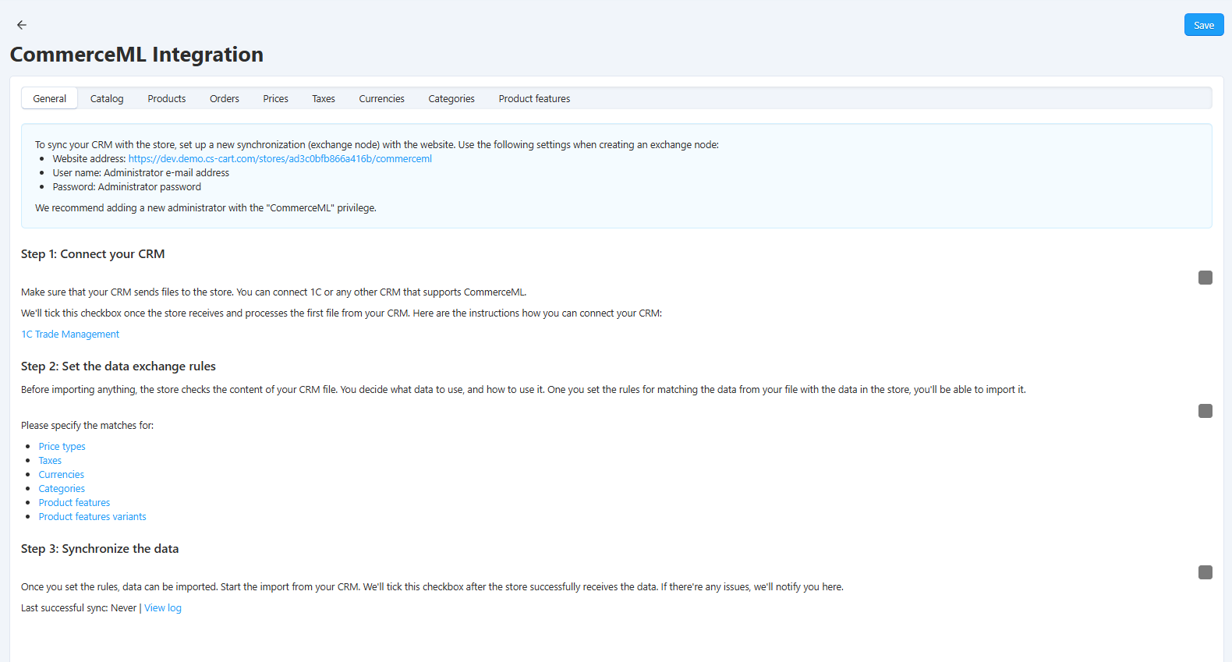The image size is (1232, 662).
Task: Go to the Orders tab
Action: (x=225, y=99)
